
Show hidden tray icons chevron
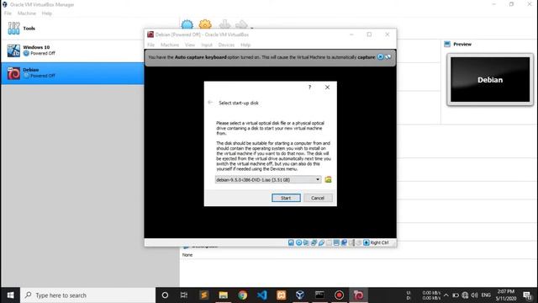point(446,295)
